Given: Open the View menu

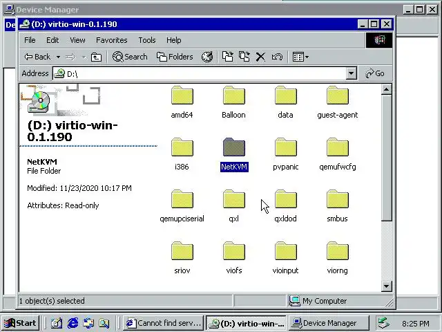Looking at the screenshot, I should pos(77,40).
